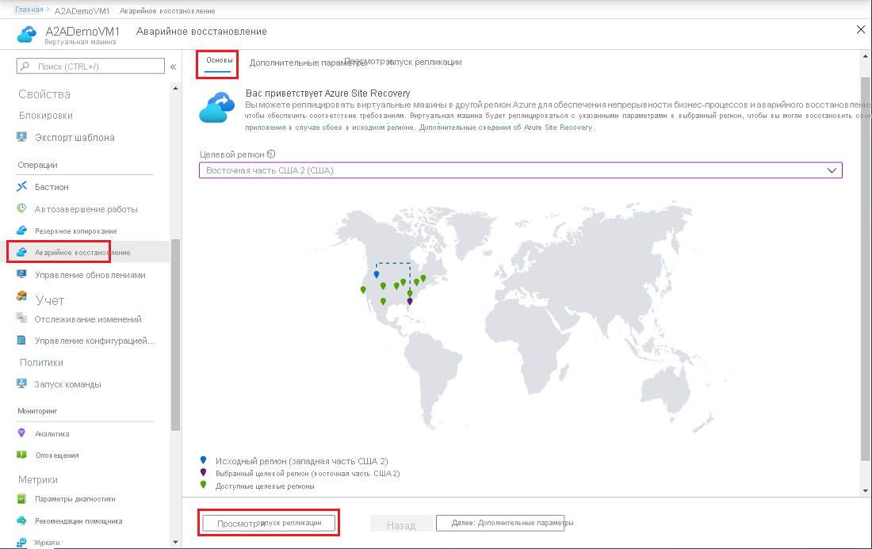Click the main pane scrollbar down arrow
Image resolution: width=872 pixels, height=549 pixels.
click(x=866, y=490)
